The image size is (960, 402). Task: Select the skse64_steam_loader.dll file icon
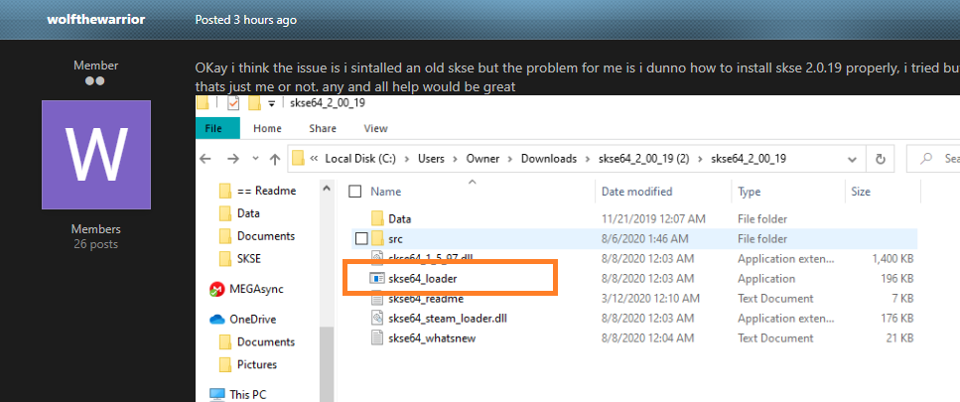(377, 319)
